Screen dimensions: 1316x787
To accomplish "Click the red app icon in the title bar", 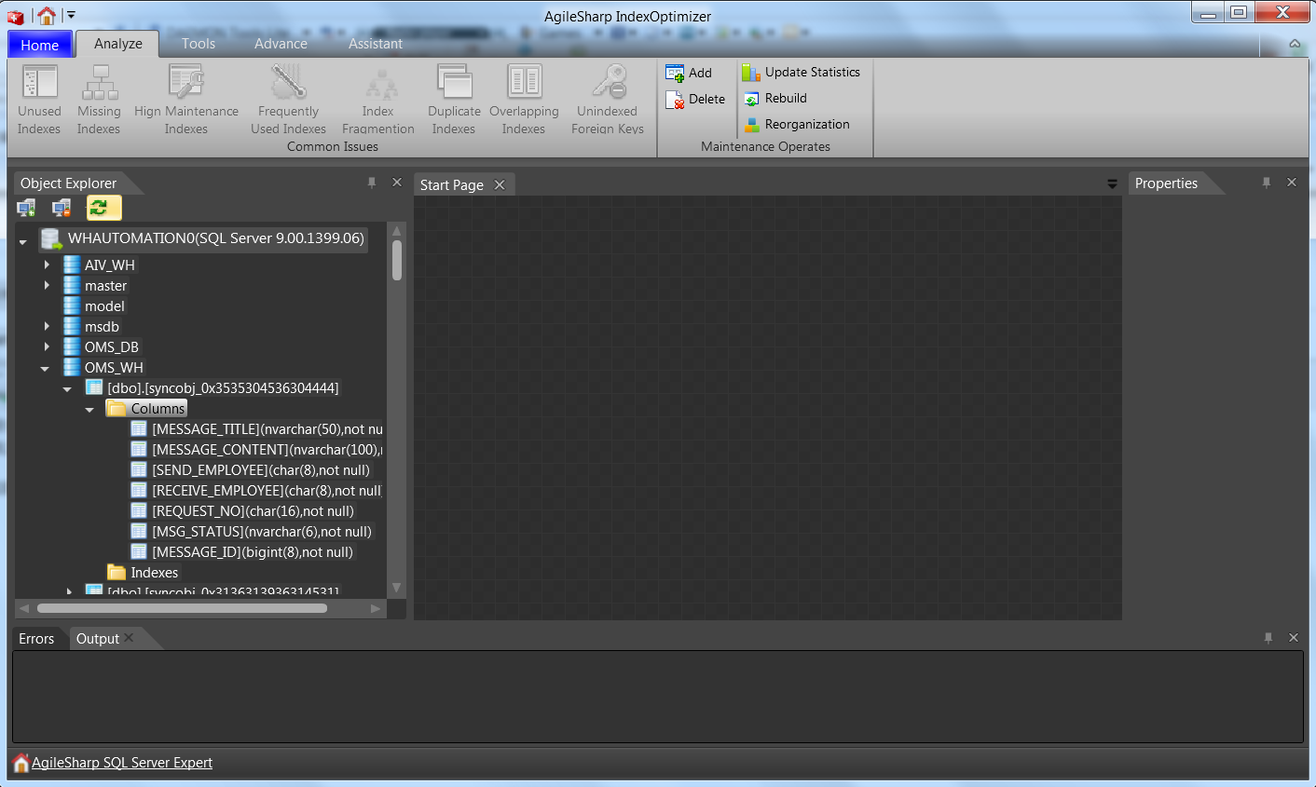I will pos(16,16).
